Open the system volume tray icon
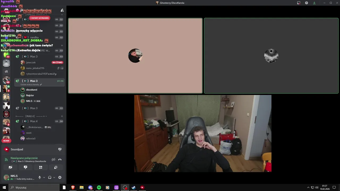 click(x=317, y=188)
